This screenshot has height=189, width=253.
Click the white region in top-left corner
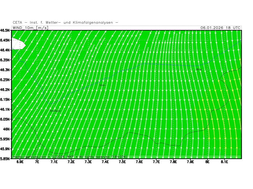[x=17, y=43]
